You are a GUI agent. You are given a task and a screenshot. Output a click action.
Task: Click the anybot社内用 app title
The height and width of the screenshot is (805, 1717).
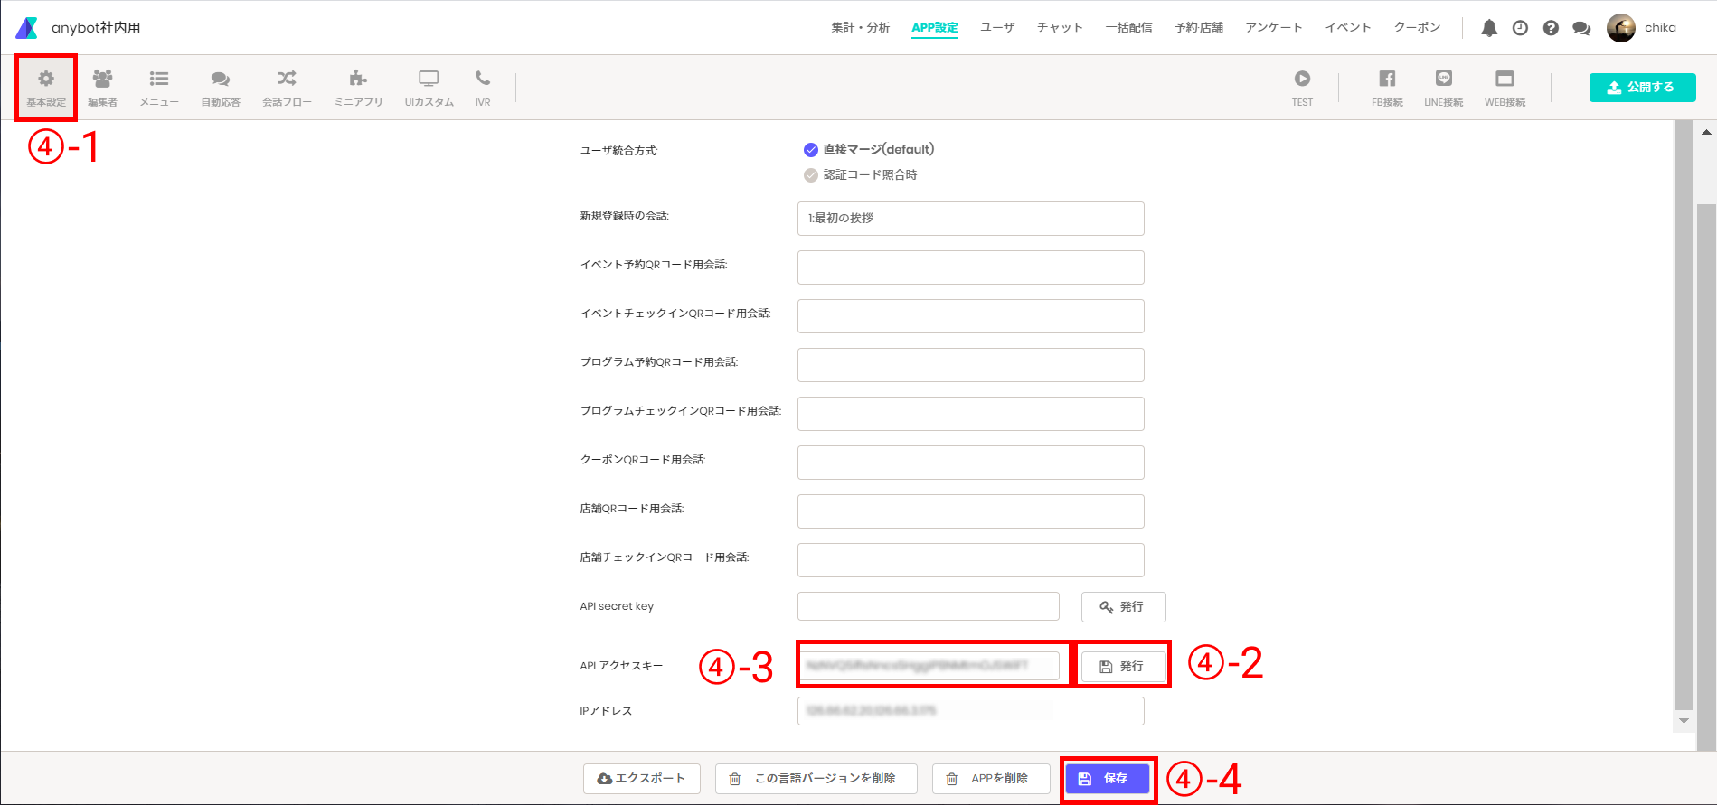[x=96, y=28]
